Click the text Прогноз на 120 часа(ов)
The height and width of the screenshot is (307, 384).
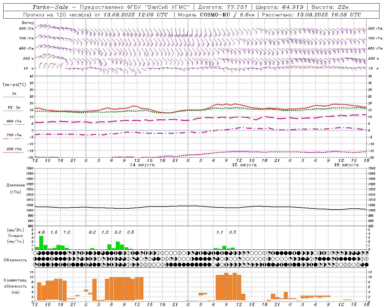pyautogui.click(x=58, y=15)
